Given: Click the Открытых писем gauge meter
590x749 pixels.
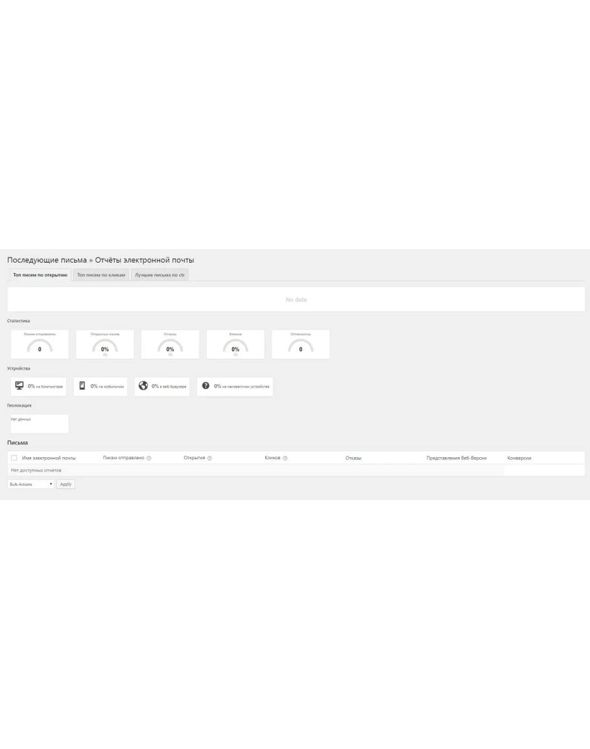Looking at the screenshot, I should tap(105, 344).
